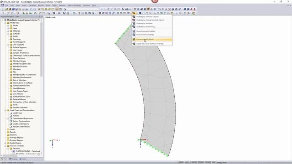292x164 pixels.
Task: Click the Save diskette icon in the toolbar
Action: tap(16, 9)
